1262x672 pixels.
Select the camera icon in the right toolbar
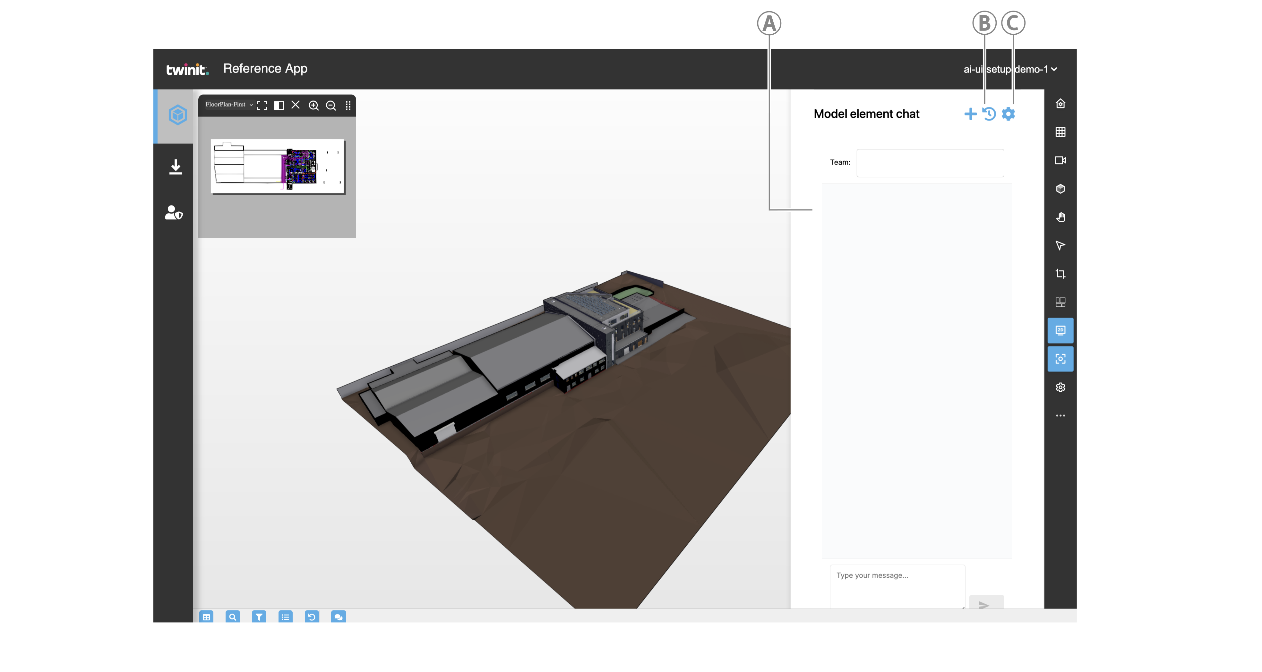coord(1060,160)
